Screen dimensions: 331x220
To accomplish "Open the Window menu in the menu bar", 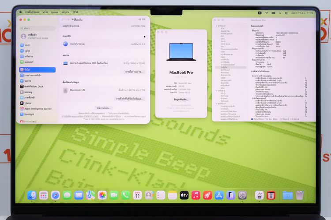I will 65,12.
